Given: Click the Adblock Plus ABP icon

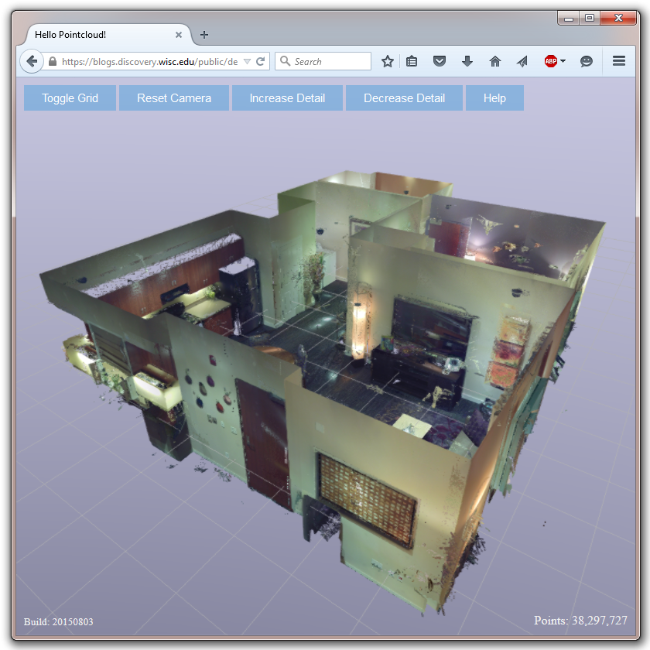Looking at the screenshot, I should coord(550,61).
